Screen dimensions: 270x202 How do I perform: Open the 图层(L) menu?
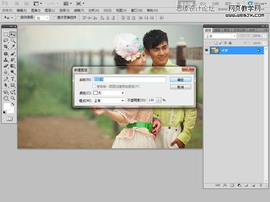[50, 10]
